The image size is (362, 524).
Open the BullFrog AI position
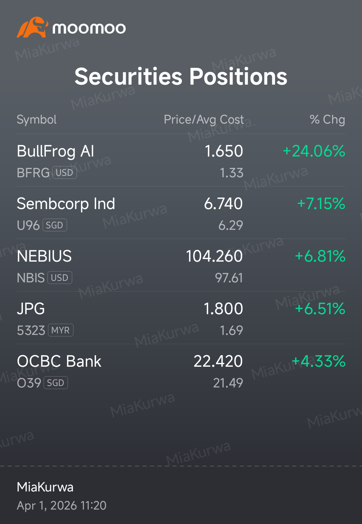(x=181, y=160)
